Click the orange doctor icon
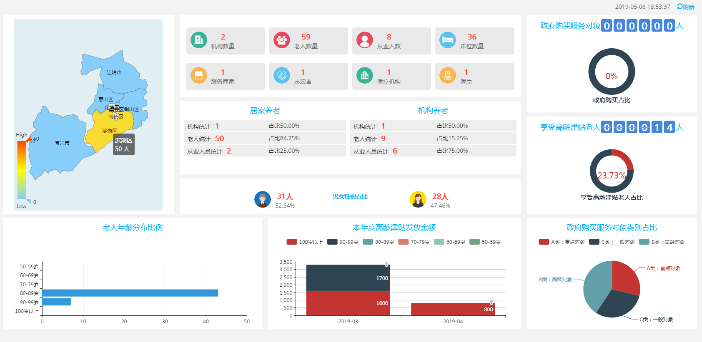The height and width of the screenshot is (342, 702). pos(448,75)
